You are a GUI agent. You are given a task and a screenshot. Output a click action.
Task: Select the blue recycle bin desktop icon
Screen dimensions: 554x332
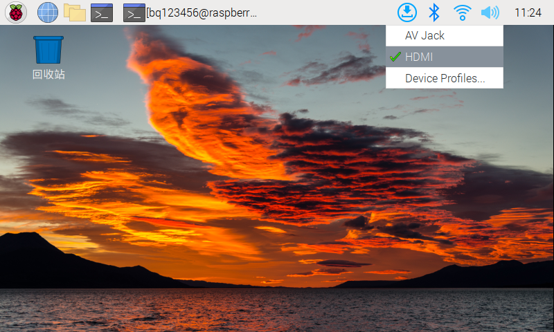tap(48, 50)
